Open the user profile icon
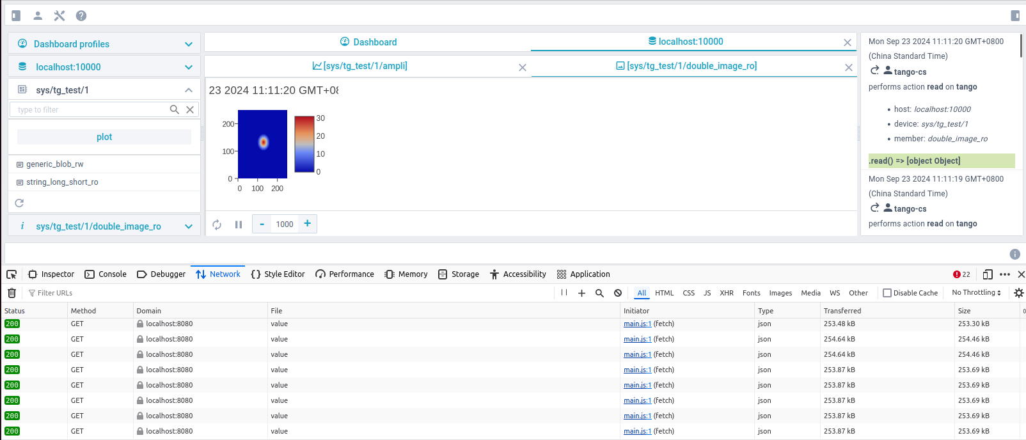 [x=38, y=16]
